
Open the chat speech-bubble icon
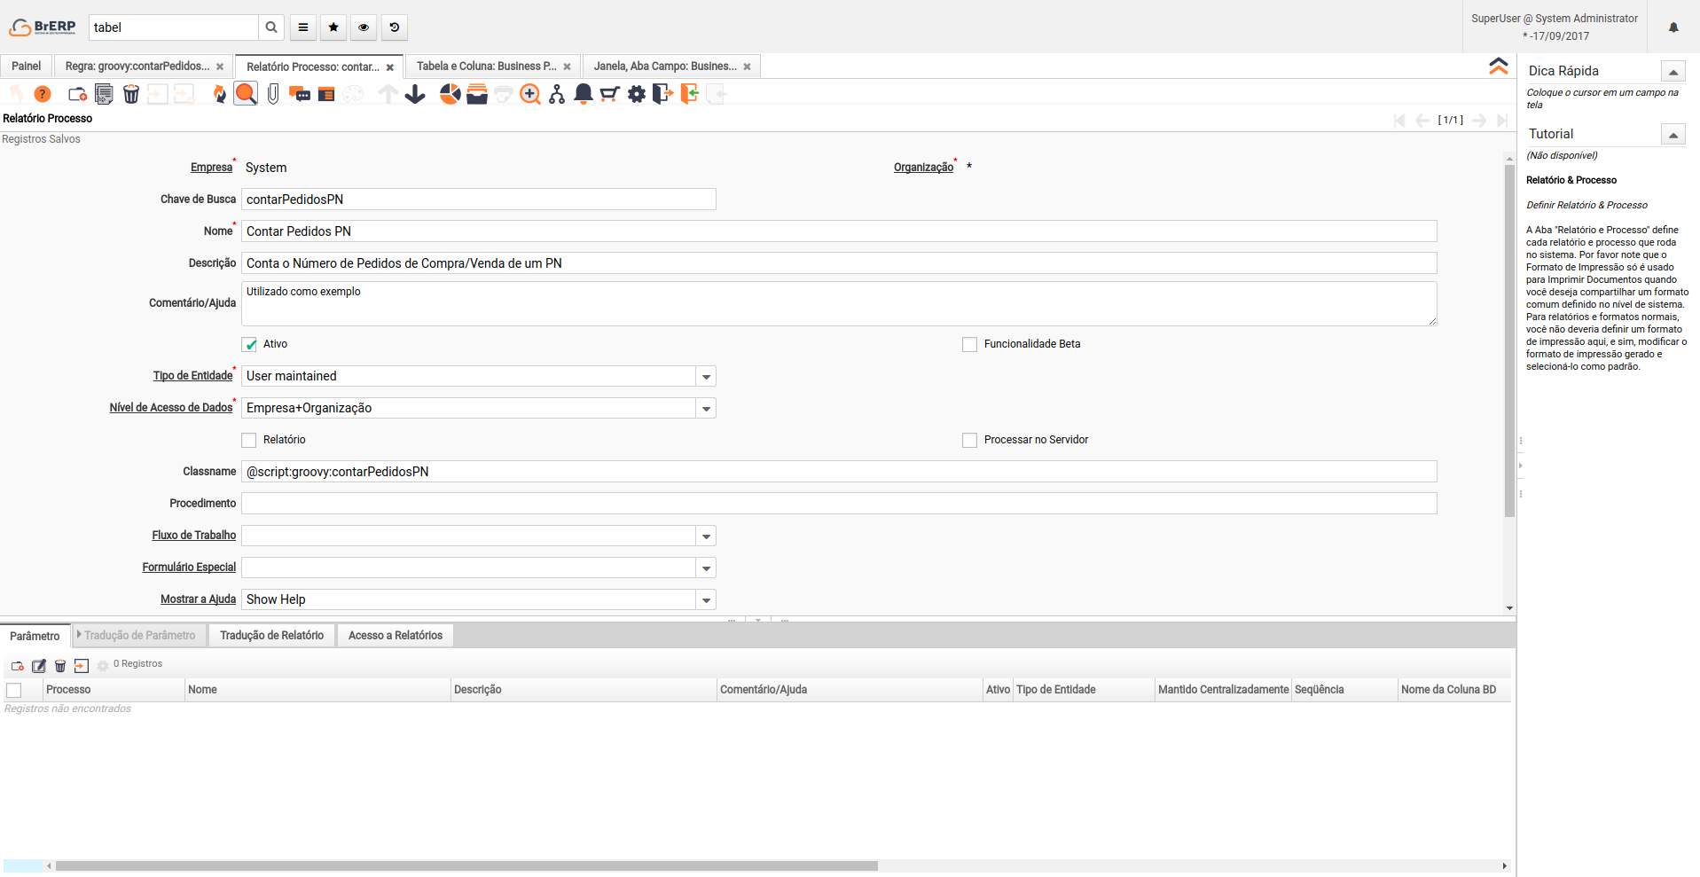300,94
